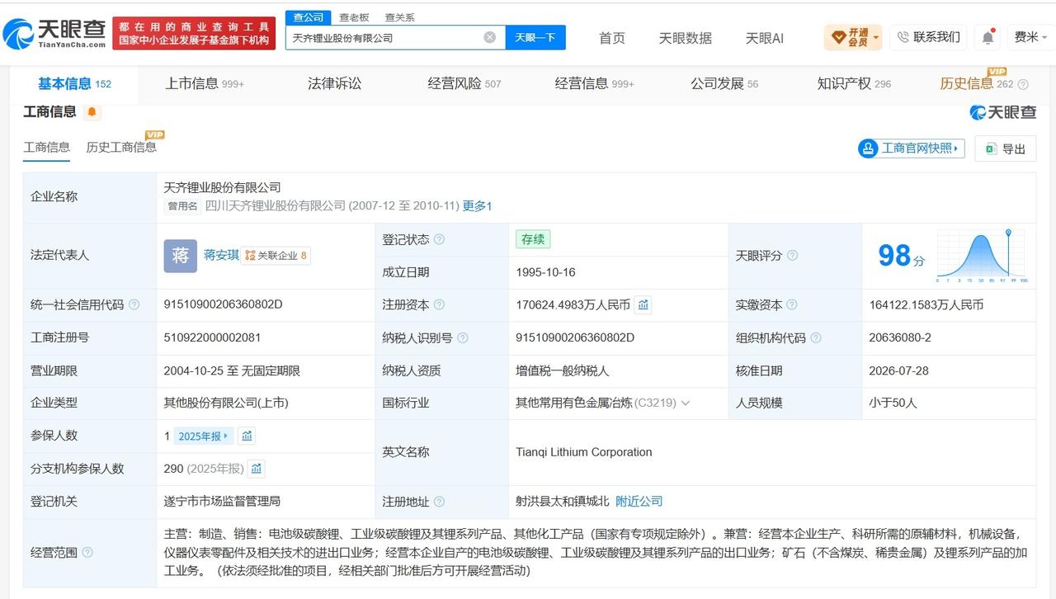The width and height of the screenshot is (1056, 599).
Task: Click help icon beside 组织机构代码
Action: coord(815,337)
